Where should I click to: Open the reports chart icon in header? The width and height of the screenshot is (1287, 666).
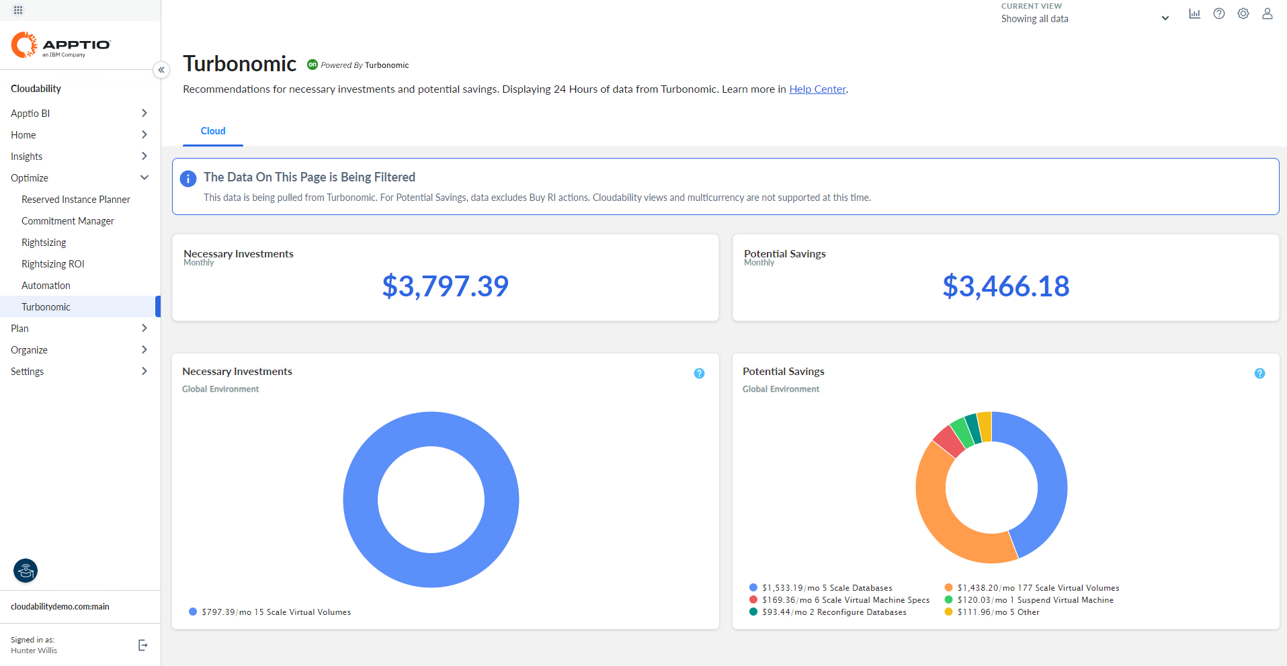pyautogui.click(x=1194, y=14)
